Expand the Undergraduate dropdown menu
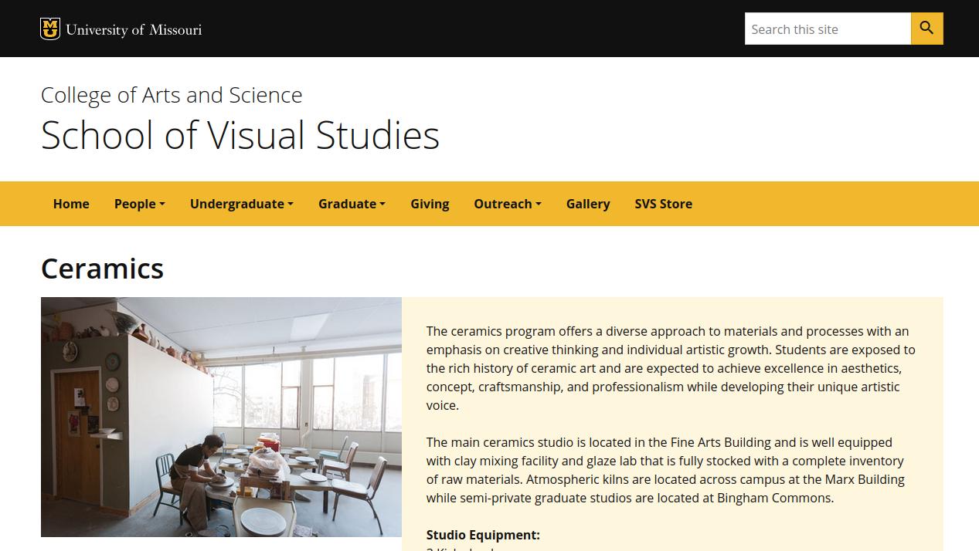 point(241,204)
